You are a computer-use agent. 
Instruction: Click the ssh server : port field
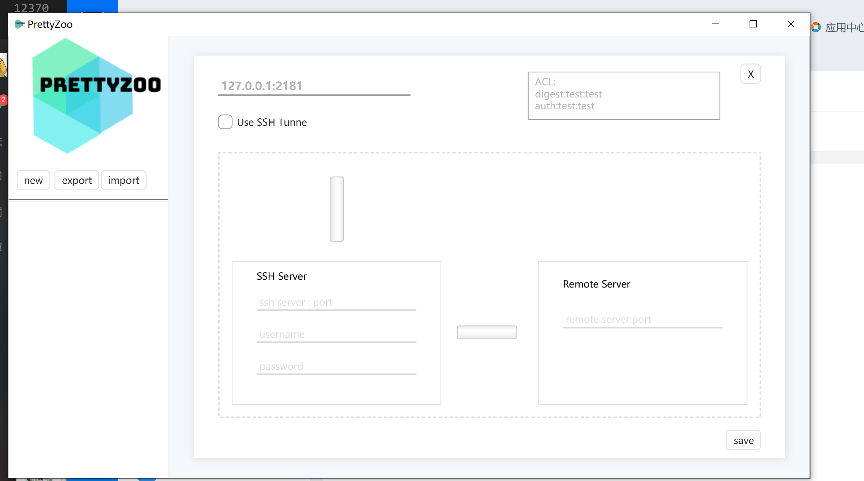tap(336, 302)
